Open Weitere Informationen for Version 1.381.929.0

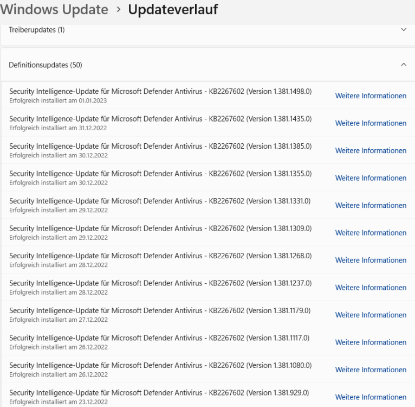tap(371, 397)
